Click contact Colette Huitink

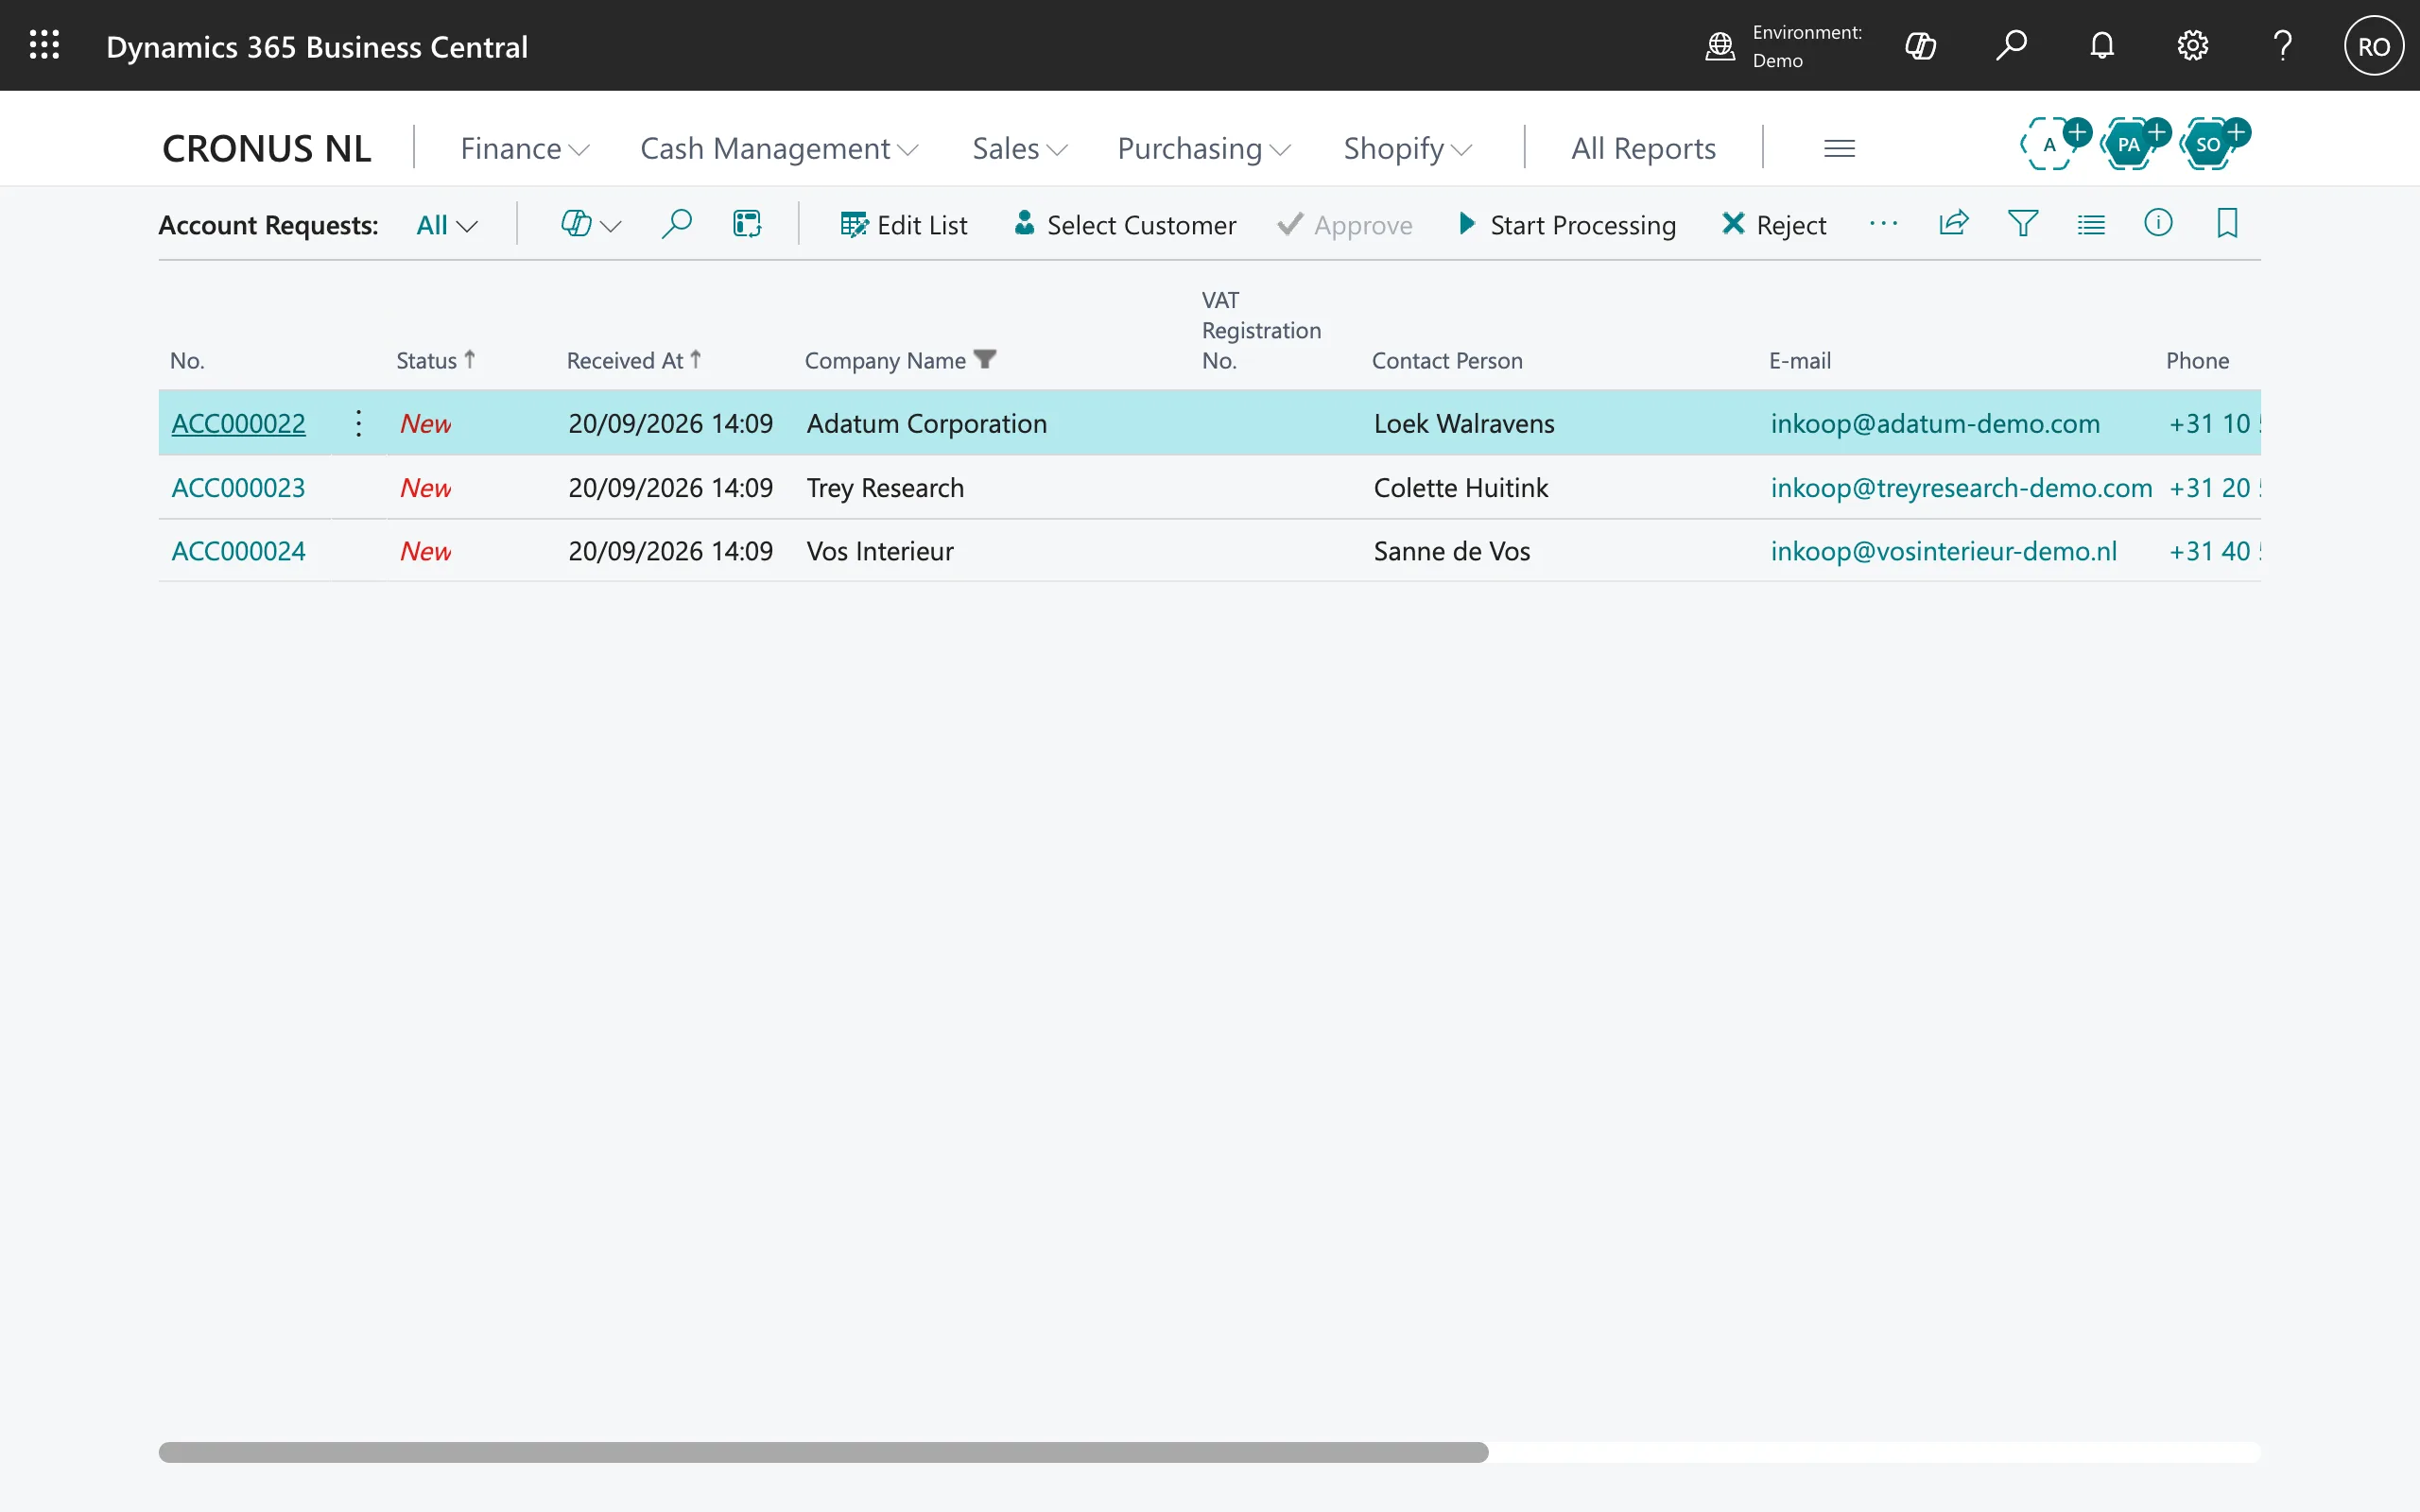1460,487
